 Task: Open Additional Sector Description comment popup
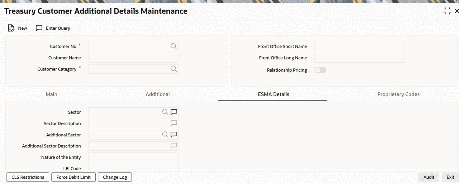coord(174,146)
